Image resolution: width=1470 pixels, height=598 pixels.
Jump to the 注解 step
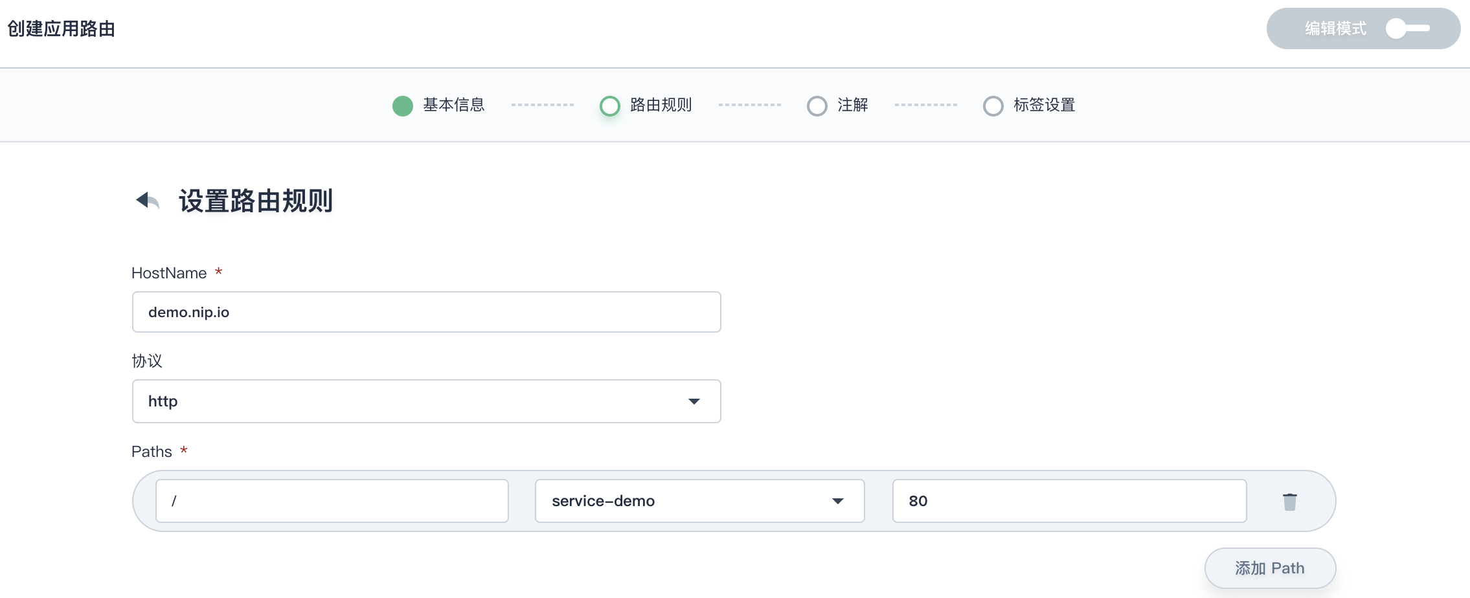click(837, 105)
